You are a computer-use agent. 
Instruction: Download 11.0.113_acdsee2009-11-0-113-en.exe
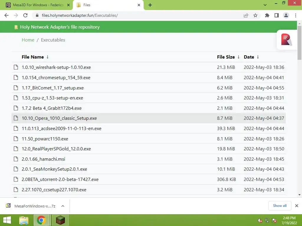pos(61,129)
